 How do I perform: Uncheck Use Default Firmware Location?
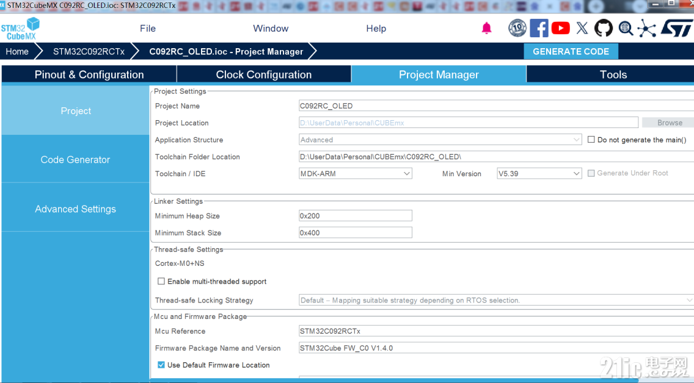[x=161, y=365]
